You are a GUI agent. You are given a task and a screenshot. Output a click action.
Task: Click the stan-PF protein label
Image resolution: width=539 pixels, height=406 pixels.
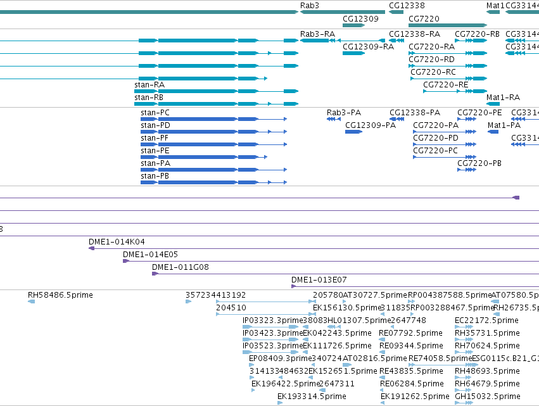click(155, 138)
